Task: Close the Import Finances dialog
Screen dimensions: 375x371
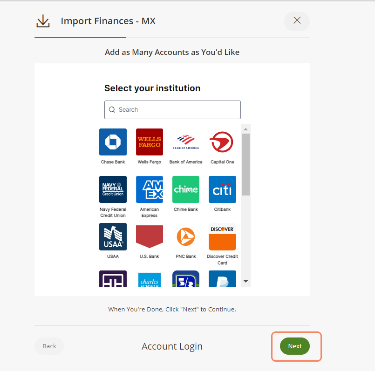Action: (x=297, y=21)
